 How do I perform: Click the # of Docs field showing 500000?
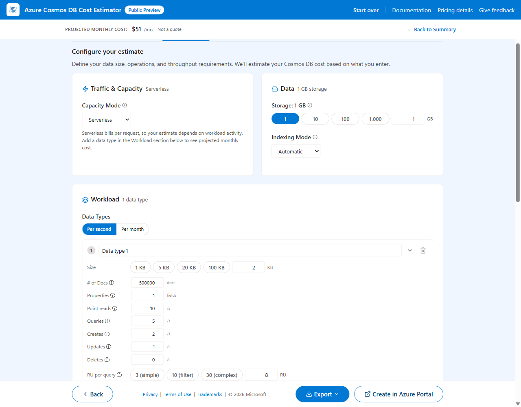point(147,283)
